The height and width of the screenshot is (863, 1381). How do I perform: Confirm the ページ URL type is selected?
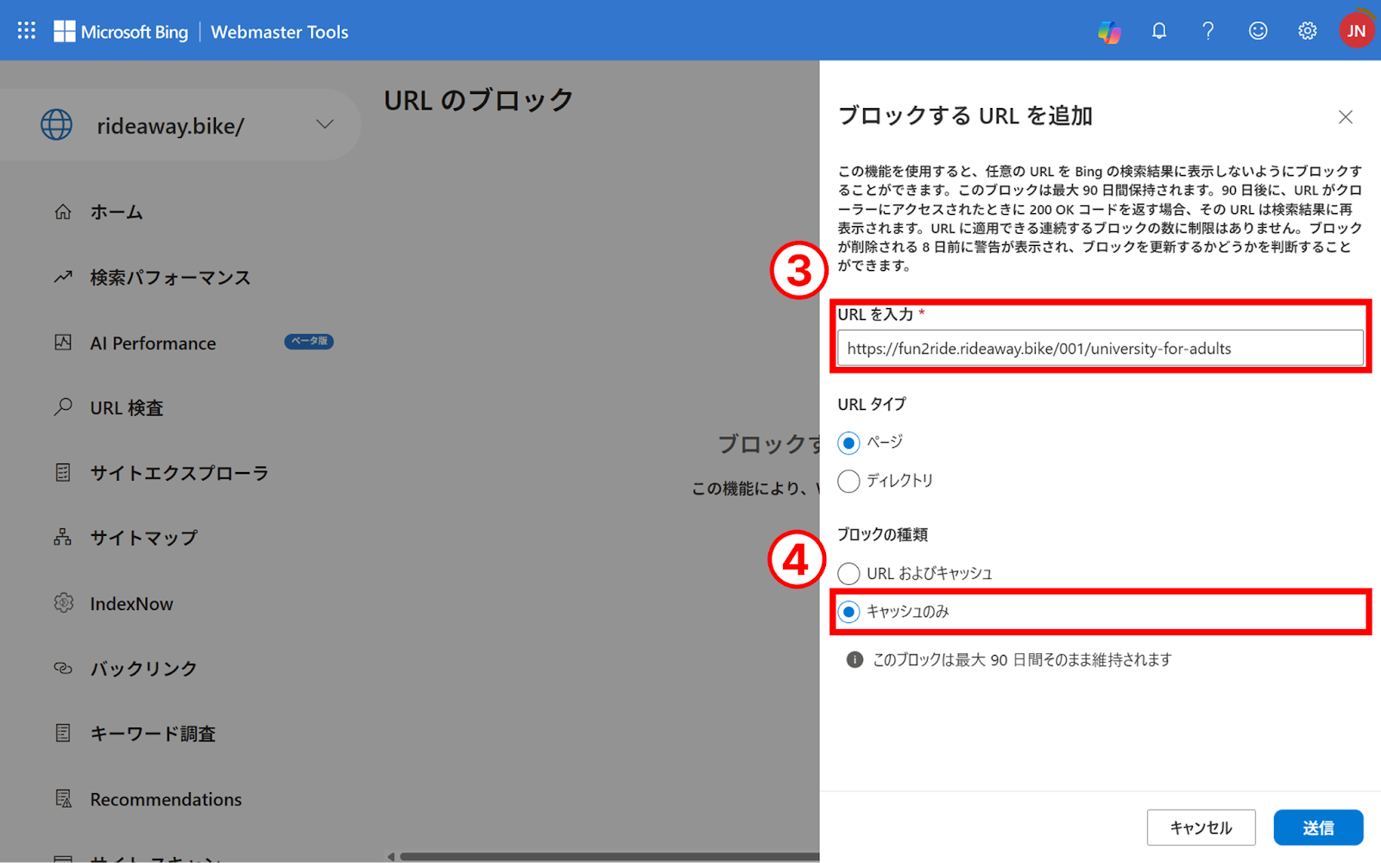(848, 442)
